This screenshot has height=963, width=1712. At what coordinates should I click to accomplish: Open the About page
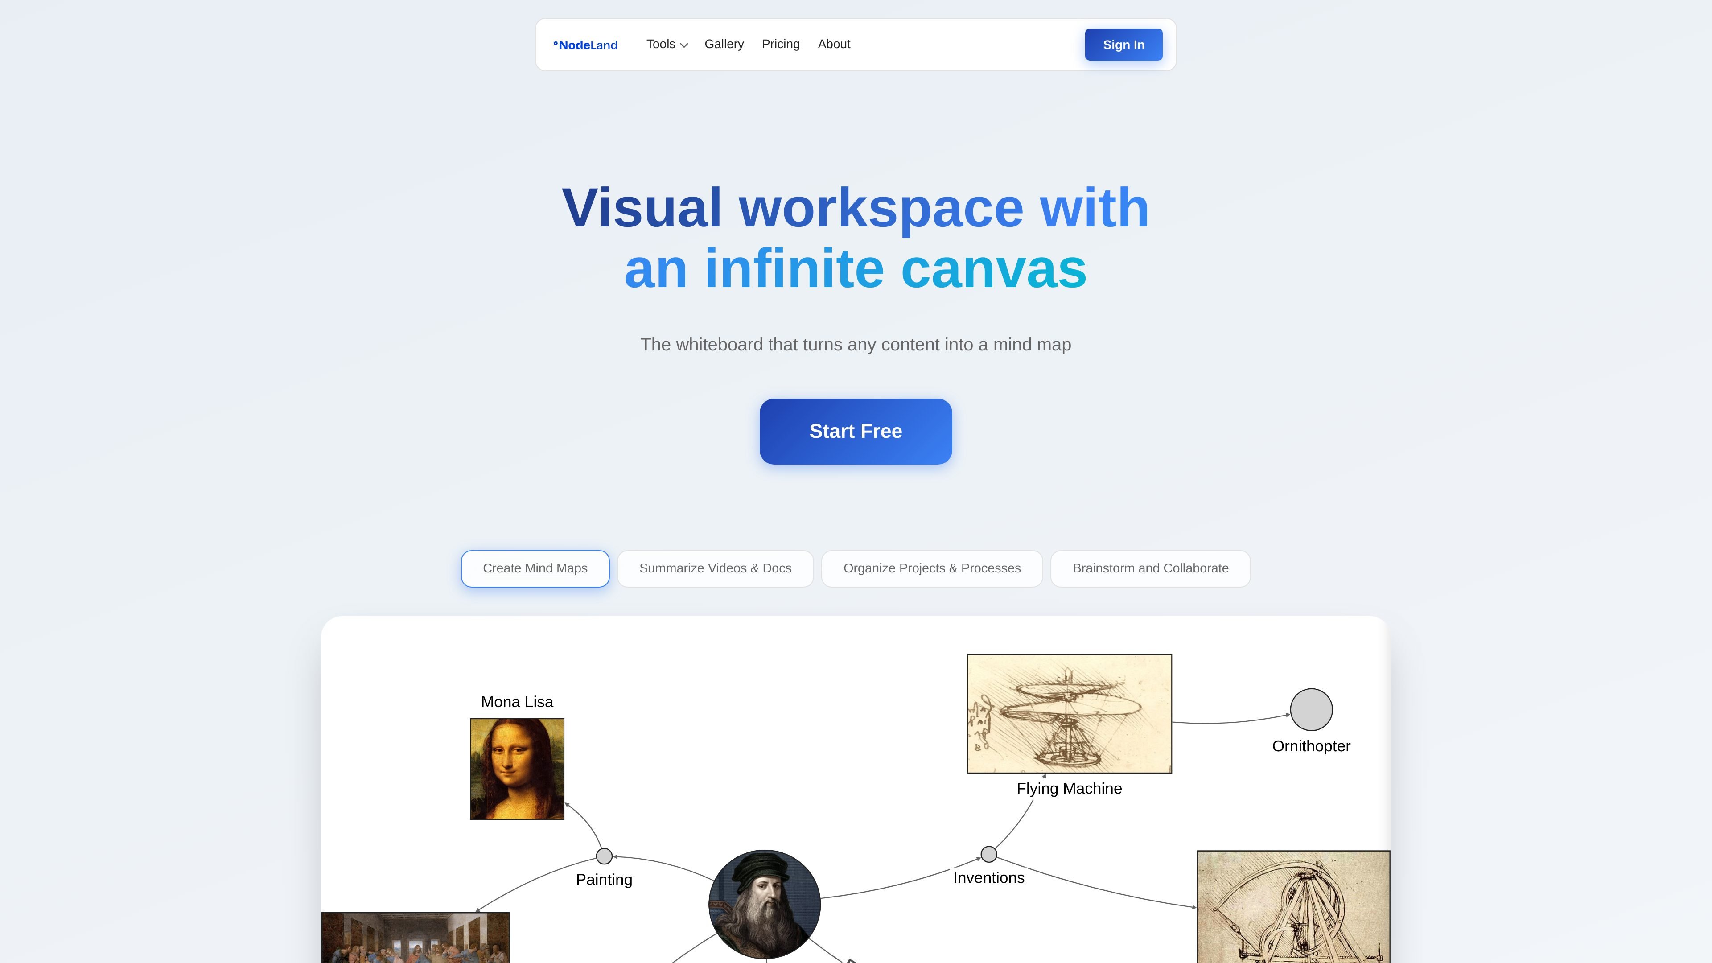click(x=833, y=45)
